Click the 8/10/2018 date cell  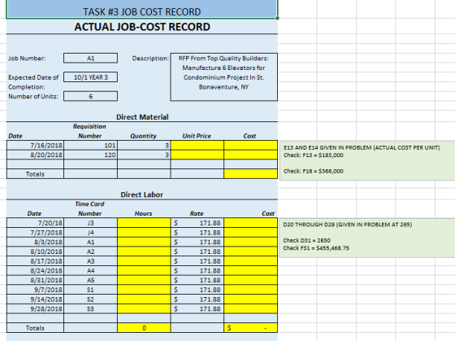[35, 251]
